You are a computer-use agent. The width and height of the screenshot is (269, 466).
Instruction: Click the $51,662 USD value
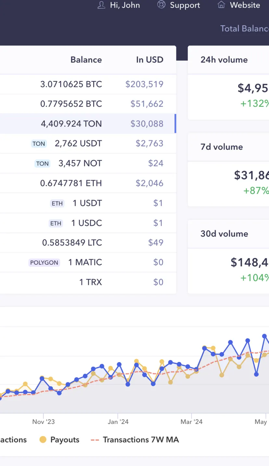tap(147, 104)
